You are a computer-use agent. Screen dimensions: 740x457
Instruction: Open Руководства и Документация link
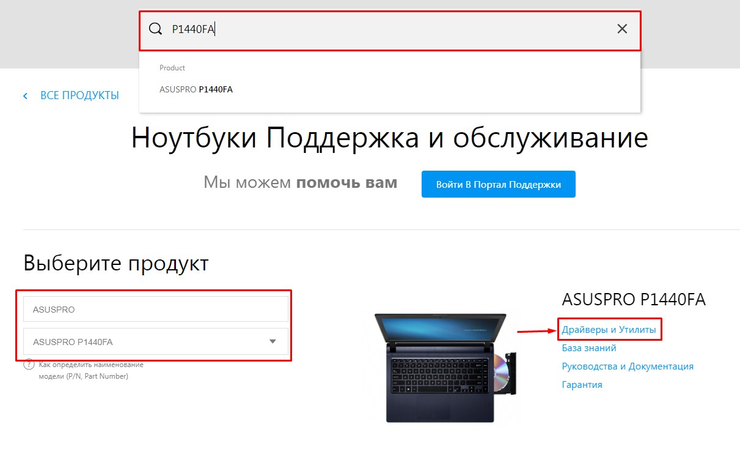(x=628, y=366)
